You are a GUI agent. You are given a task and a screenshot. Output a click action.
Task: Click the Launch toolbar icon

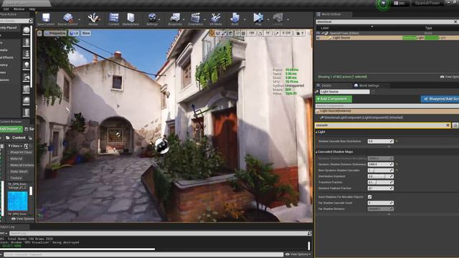point(278,18)
